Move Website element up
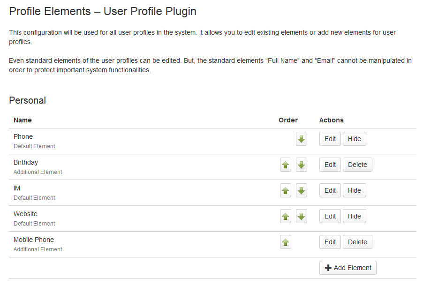 click(286, 217)
